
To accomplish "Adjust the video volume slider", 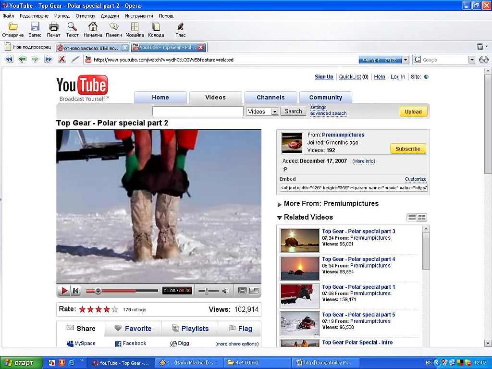I will pos(207,291).
